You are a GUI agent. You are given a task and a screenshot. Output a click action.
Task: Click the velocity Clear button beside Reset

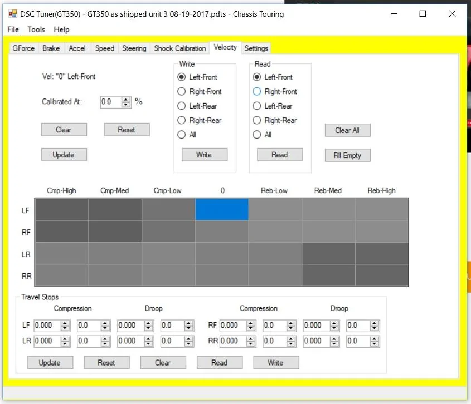pos(64,130)
